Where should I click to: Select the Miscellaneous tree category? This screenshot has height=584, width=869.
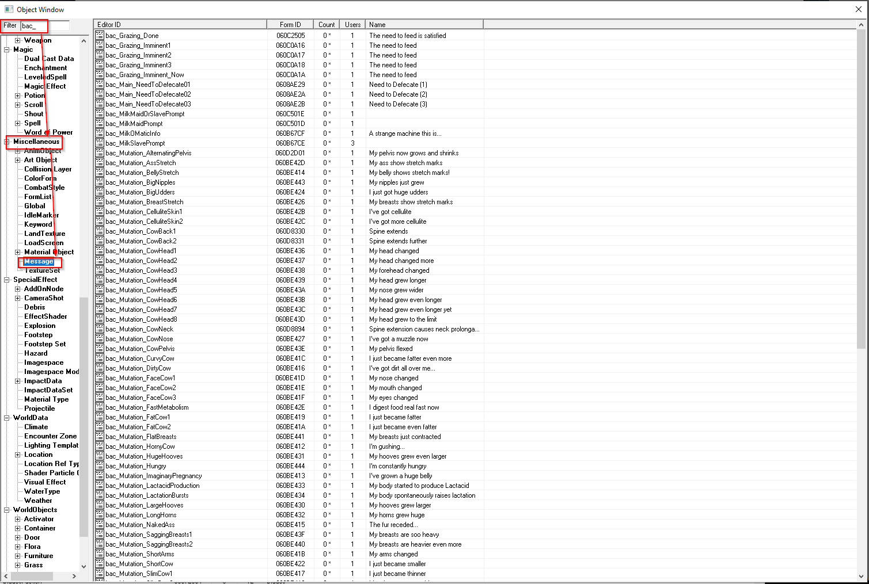pos(36,142)
